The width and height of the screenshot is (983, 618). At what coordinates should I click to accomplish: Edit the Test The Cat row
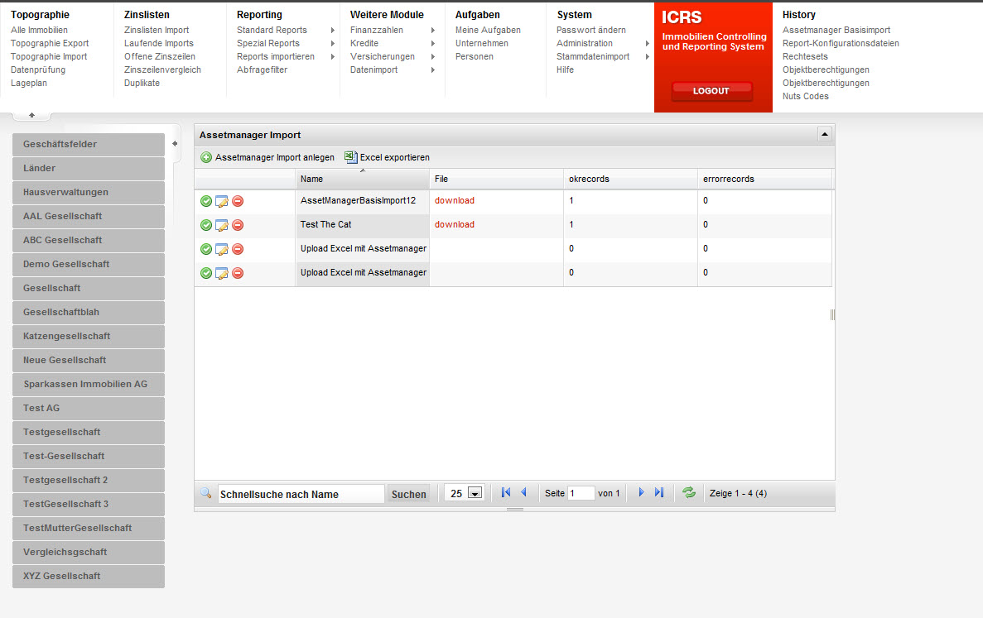click(221, 225)
